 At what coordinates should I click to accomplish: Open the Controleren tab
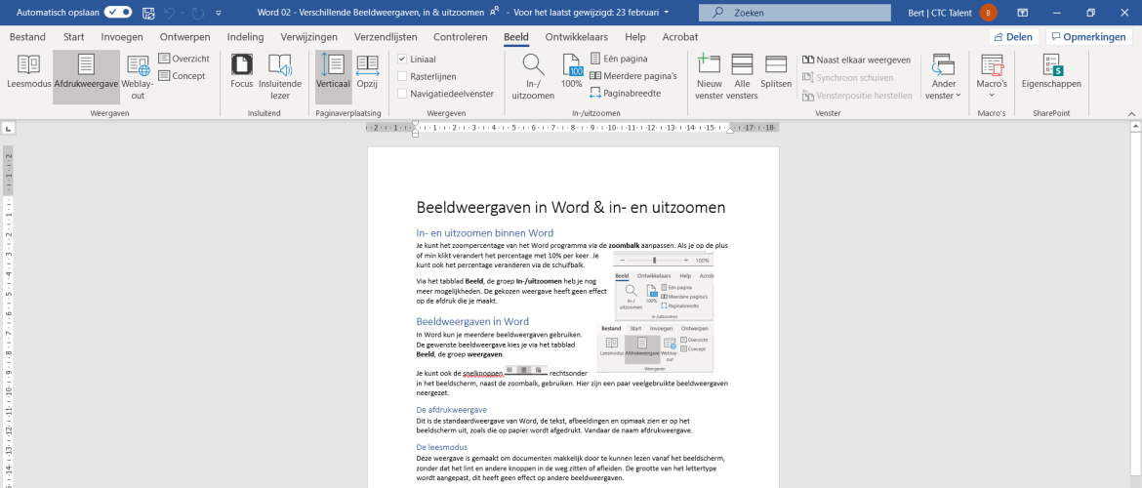(x=461, y=36)
